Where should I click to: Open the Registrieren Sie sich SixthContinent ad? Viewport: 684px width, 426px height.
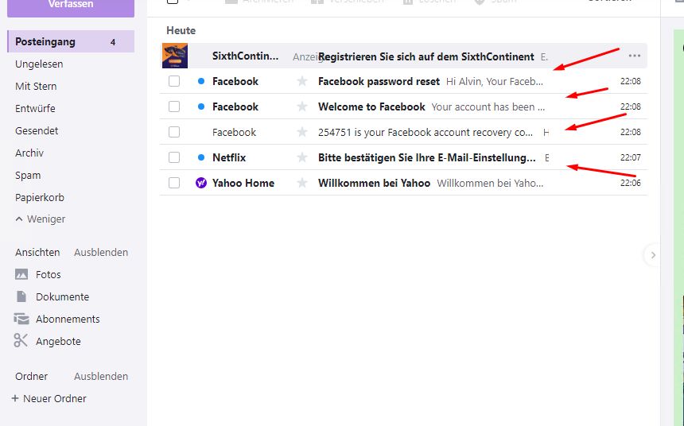click(426, 56)
